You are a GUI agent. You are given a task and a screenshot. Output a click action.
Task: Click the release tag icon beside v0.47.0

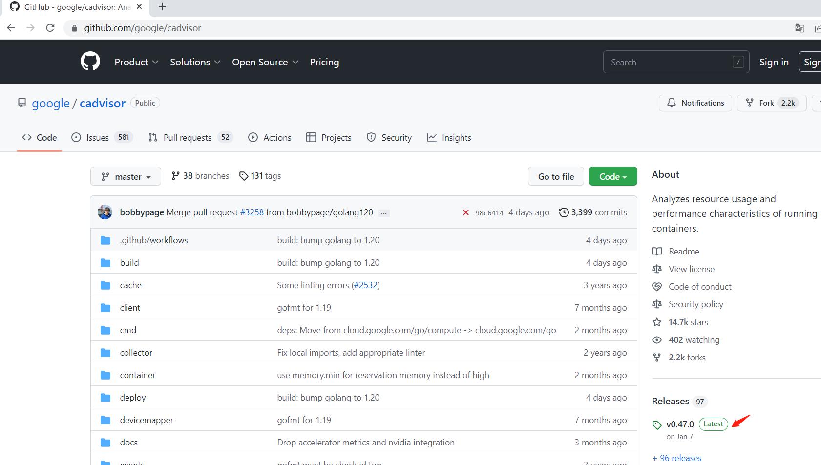pyautogui.click(x=657, y=425)
